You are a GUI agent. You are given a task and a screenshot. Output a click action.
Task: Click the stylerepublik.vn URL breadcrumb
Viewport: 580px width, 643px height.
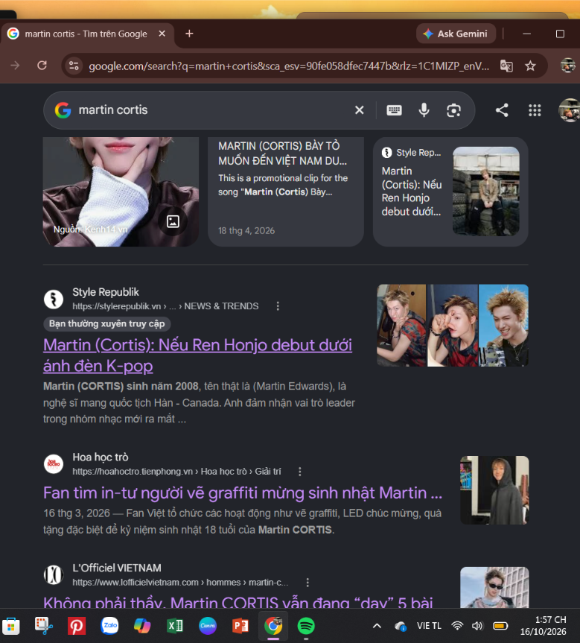point(165,306)
